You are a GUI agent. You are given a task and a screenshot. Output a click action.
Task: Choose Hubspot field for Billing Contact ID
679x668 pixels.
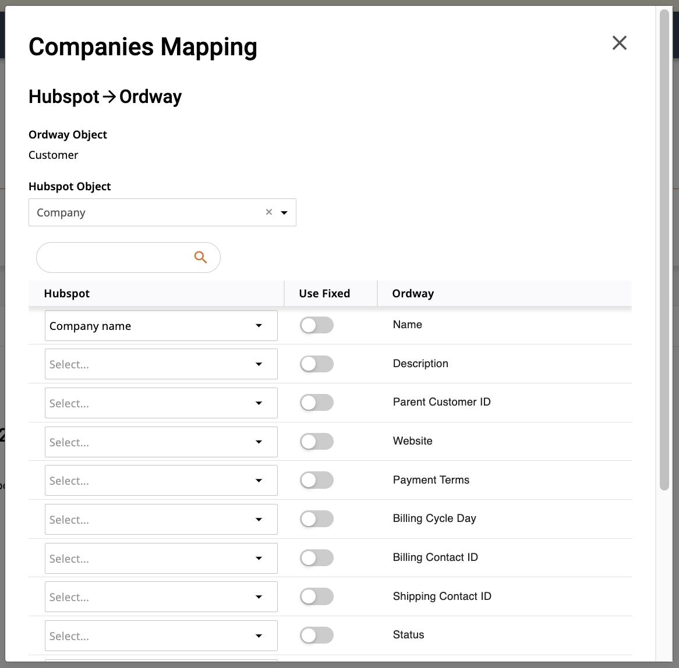coord(161,558)
